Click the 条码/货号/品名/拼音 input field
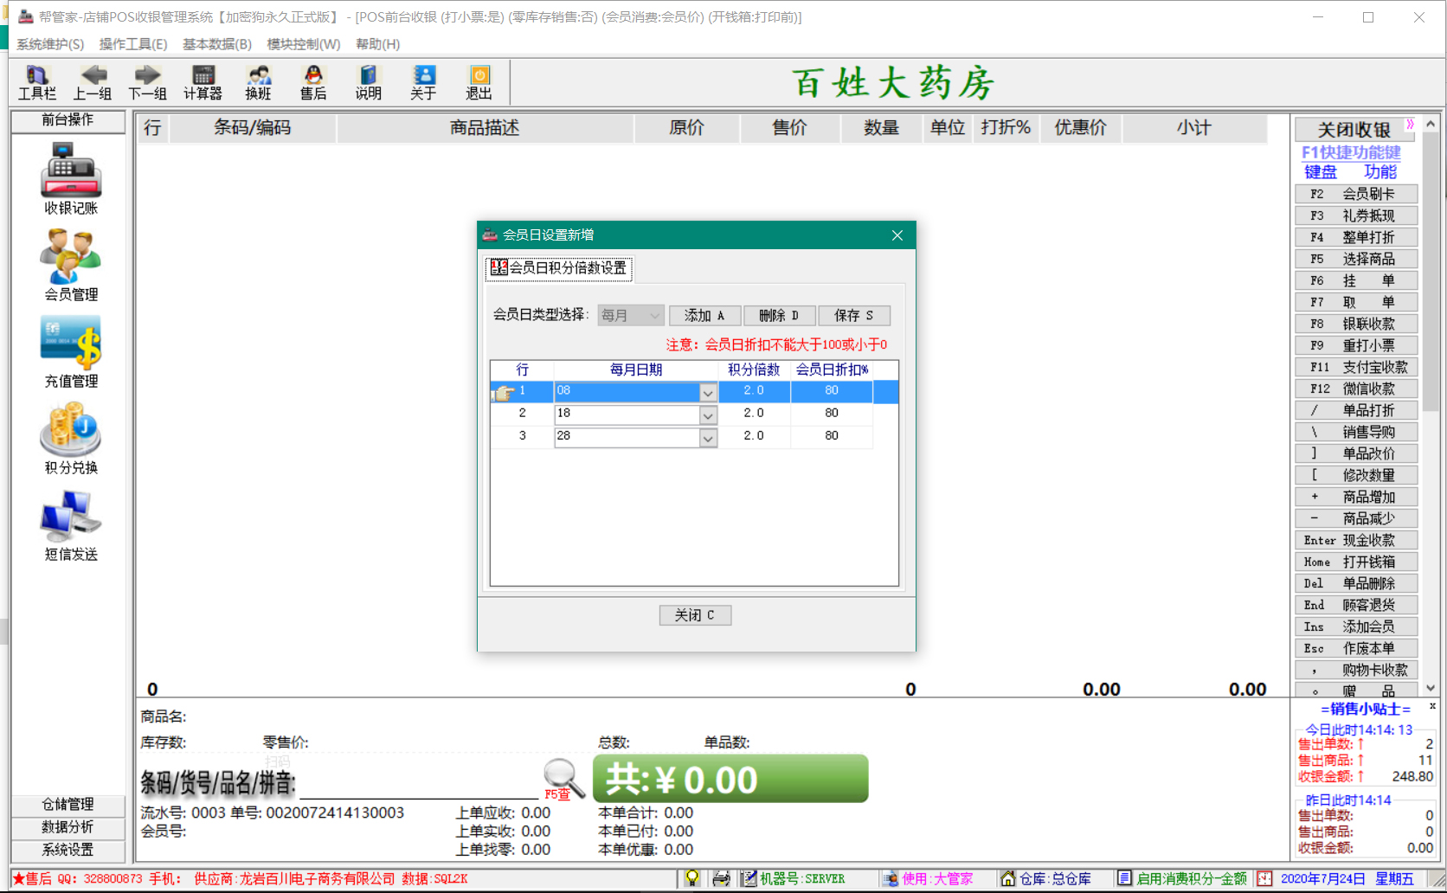This screenshot has width=1447, height=893. pos(418,784)
